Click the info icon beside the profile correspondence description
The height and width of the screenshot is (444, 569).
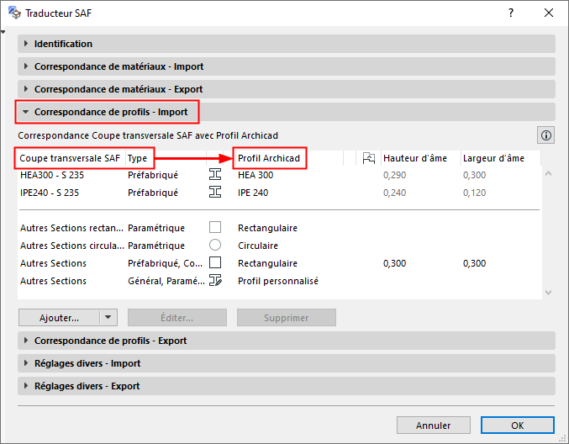click(x=545, y=135)
